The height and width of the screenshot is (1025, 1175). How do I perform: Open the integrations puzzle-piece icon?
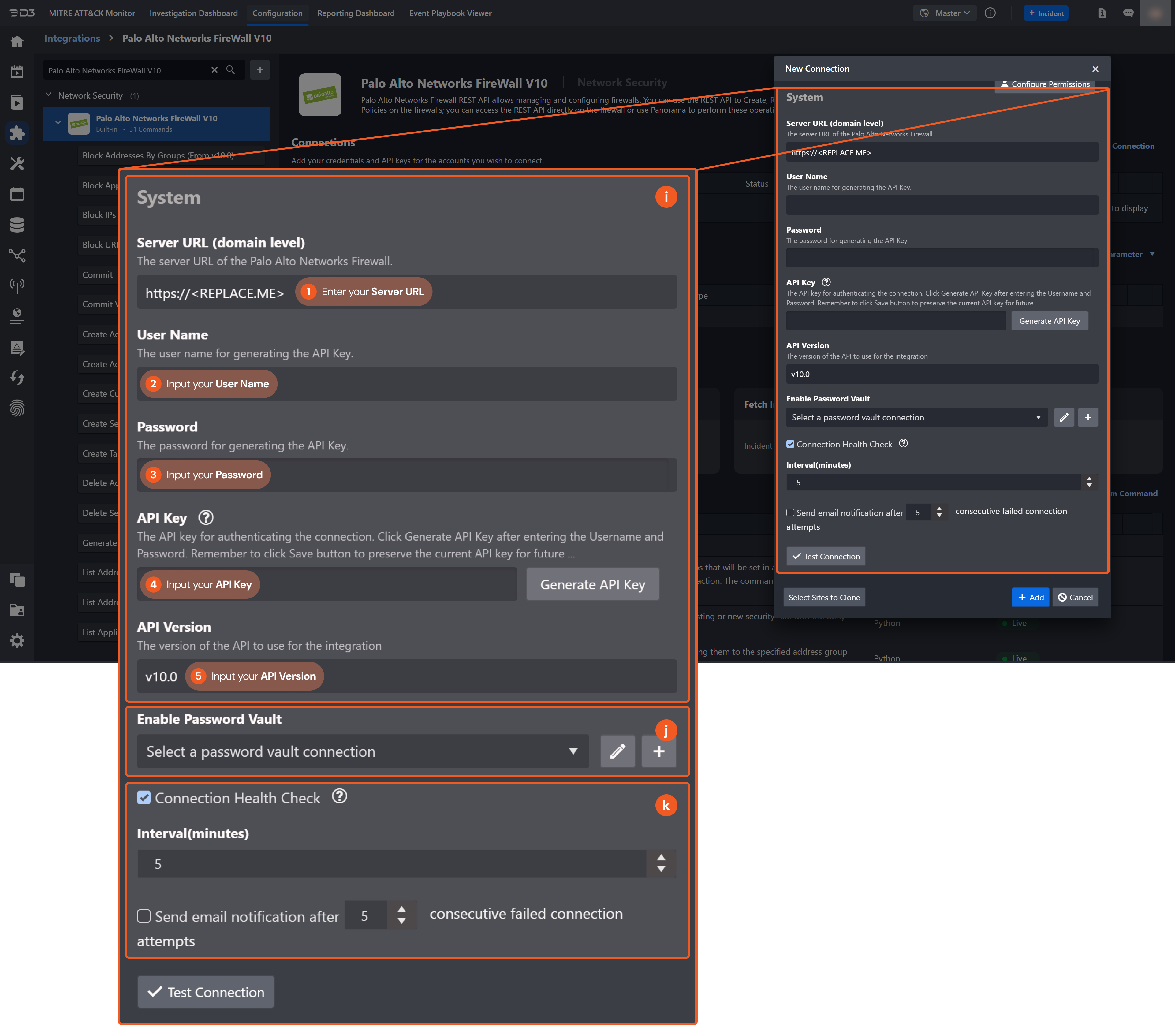click(x=17, y=133)
